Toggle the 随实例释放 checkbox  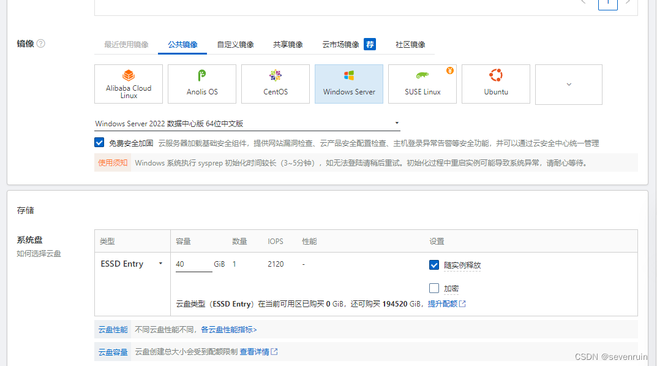(x=434, y=265)
